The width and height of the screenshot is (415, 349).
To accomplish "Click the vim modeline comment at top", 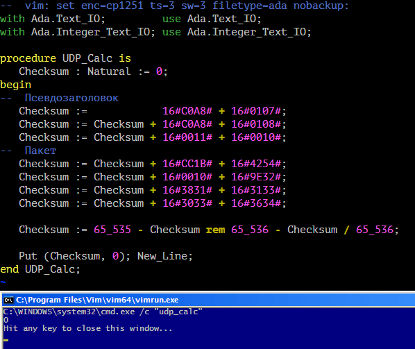I will coord(174,6).
